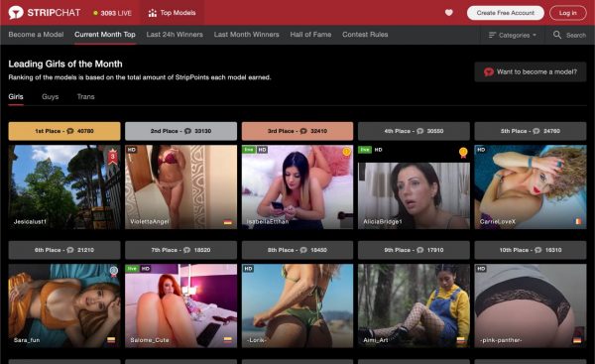Click the search magnifier icon
This screenshot has width=595, height=364.
[557, 35]
